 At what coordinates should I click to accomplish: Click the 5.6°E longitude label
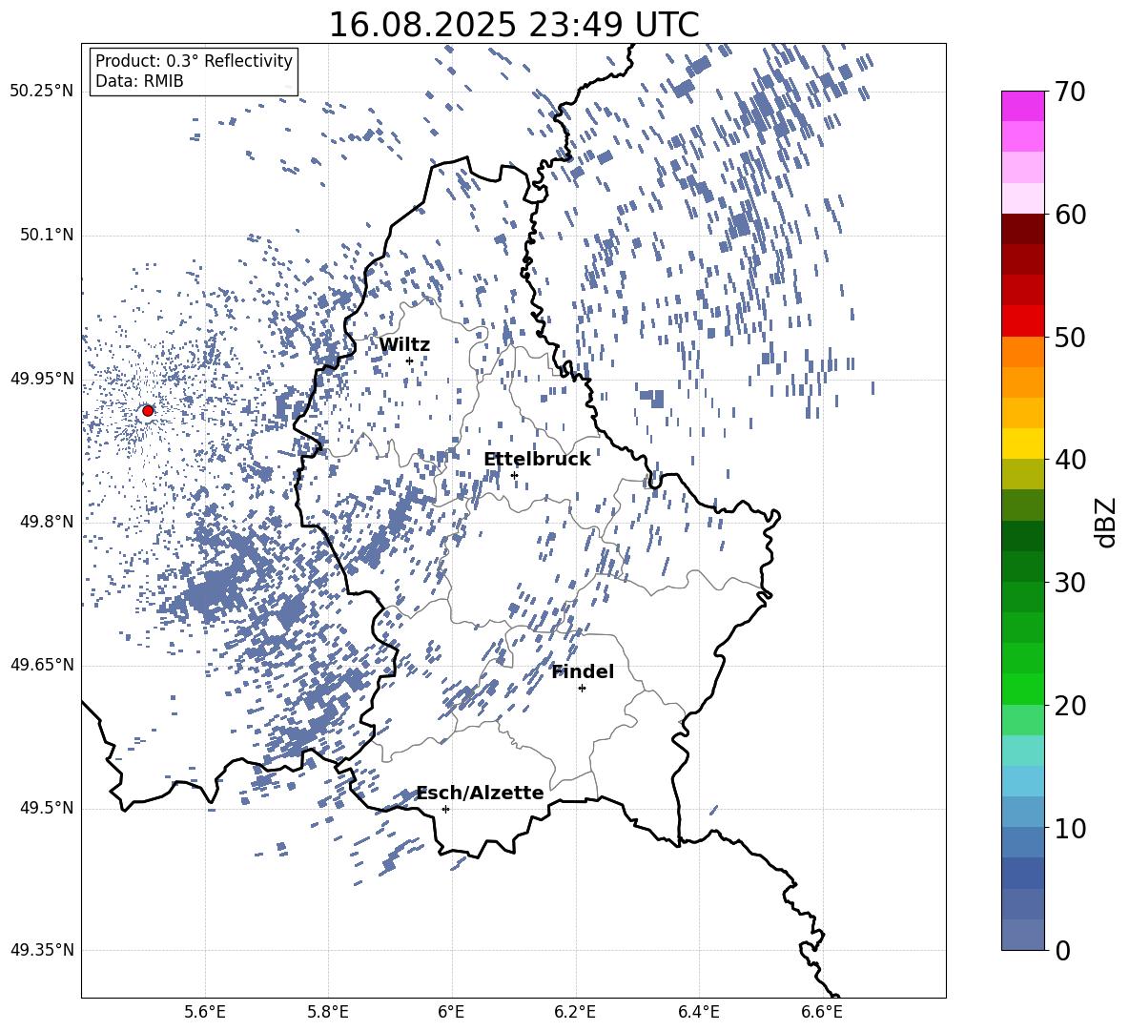205,1012
